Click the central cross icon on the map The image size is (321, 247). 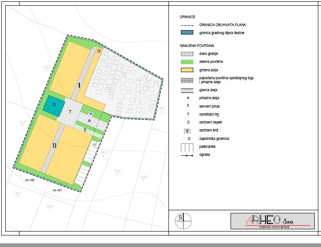click(90, 114)
